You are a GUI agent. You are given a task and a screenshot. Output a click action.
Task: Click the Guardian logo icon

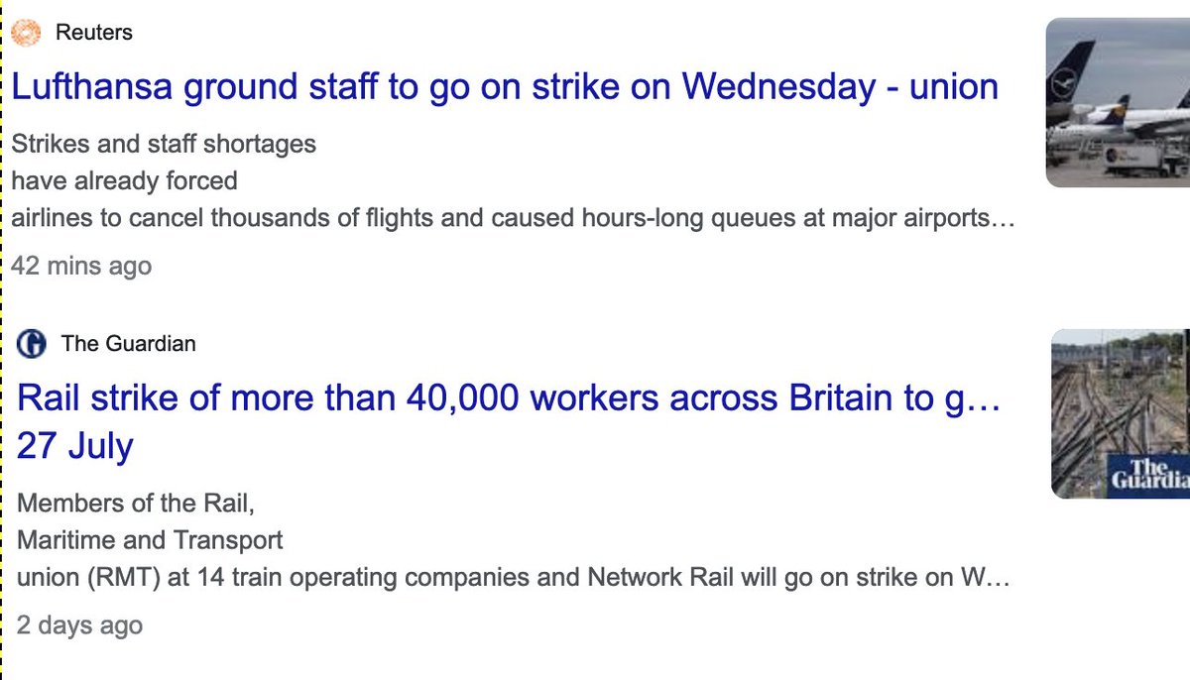(32, 344)
